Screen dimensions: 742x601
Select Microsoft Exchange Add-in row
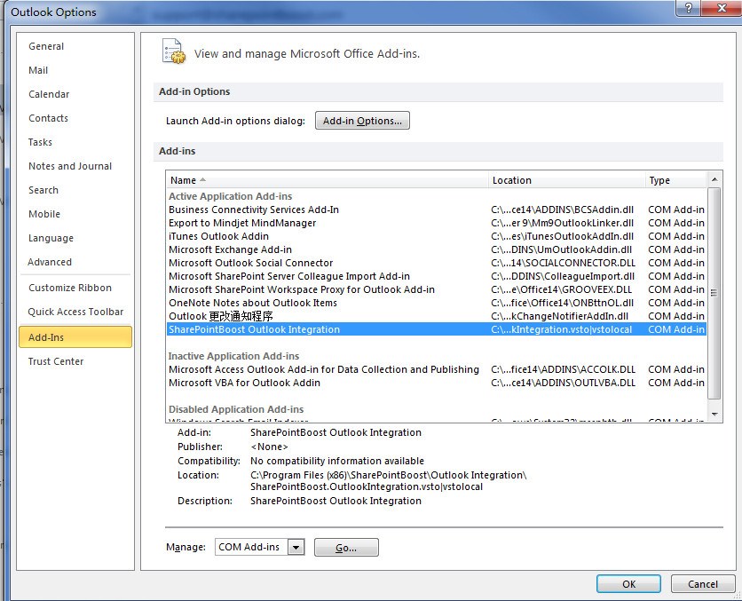437,249
